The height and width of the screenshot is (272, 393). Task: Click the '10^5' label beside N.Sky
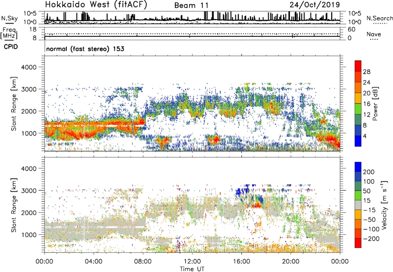pyautogui.click(x=30, y=13)
